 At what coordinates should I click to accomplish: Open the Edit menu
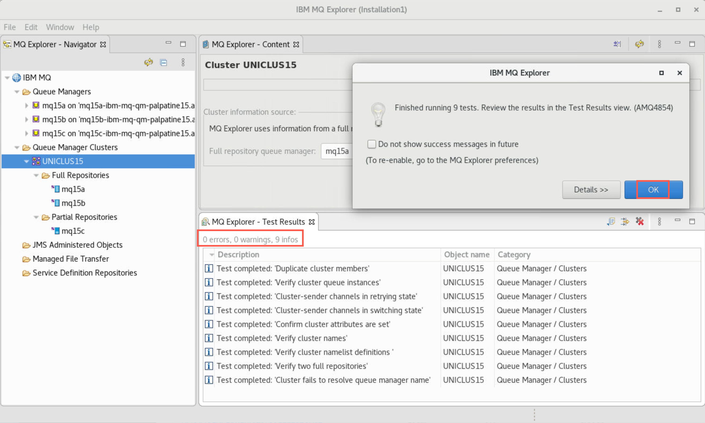pyautogui.click(x=31, y=27)
